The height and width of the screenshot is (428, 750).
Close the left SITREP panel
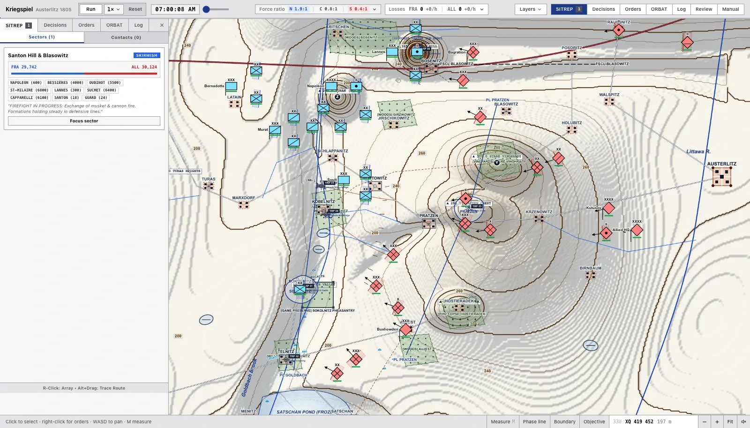(x=162, y=25)
